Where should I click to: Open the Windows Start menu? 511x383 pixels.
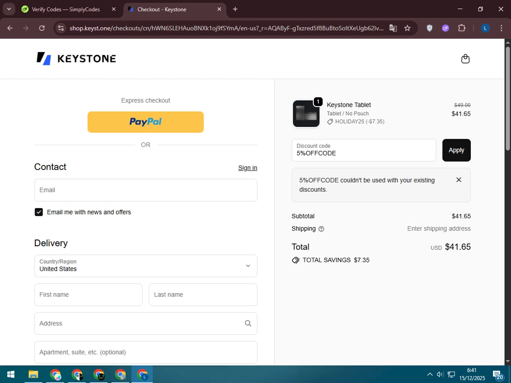[x=11, y=374]
